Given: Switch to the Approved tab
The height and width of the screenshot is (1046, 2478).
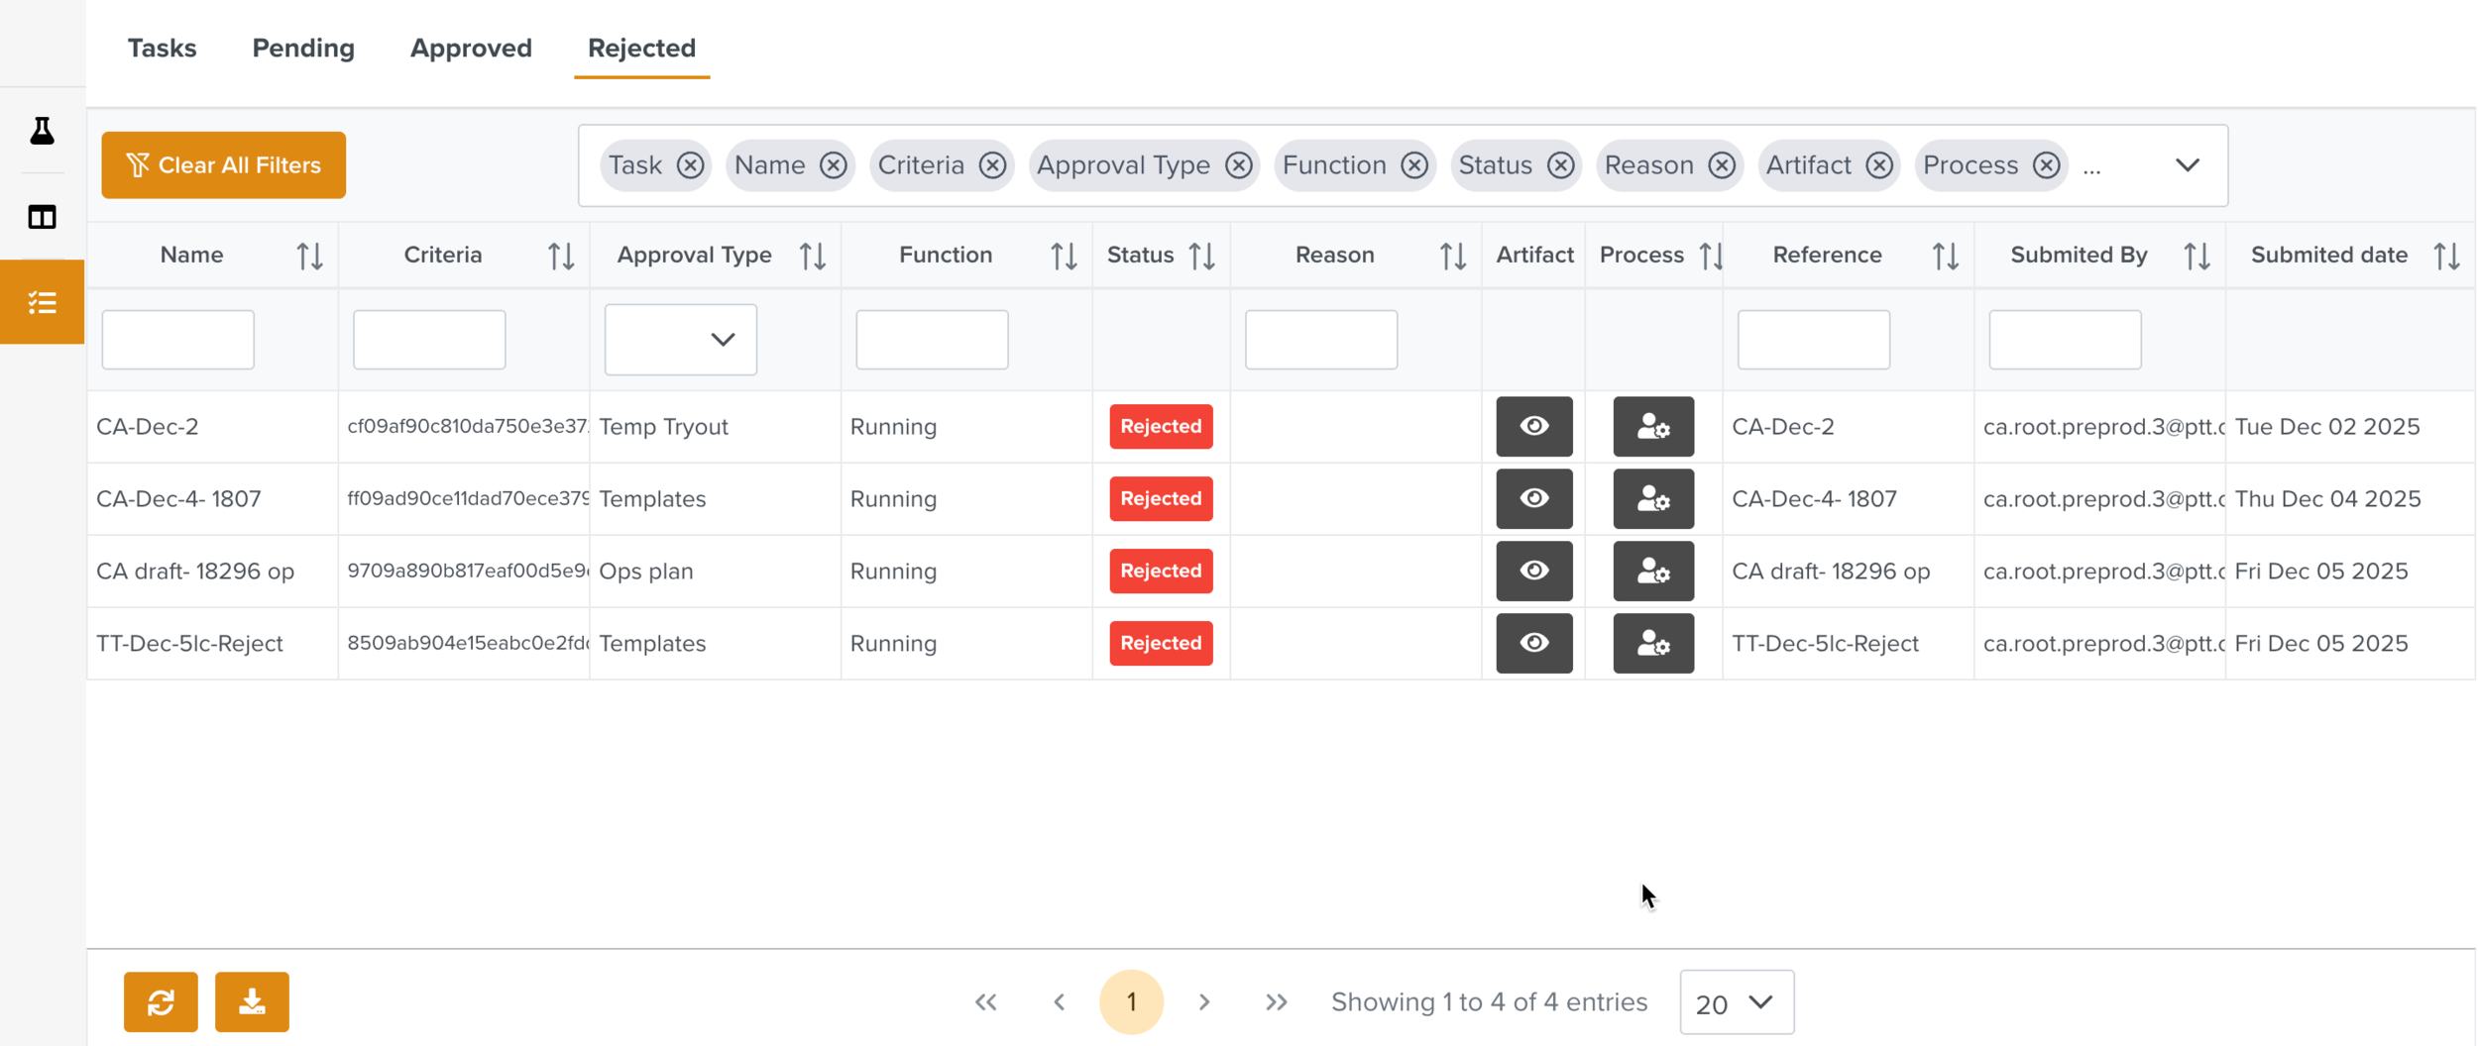Looking at the screenshot, I should 471,48.
